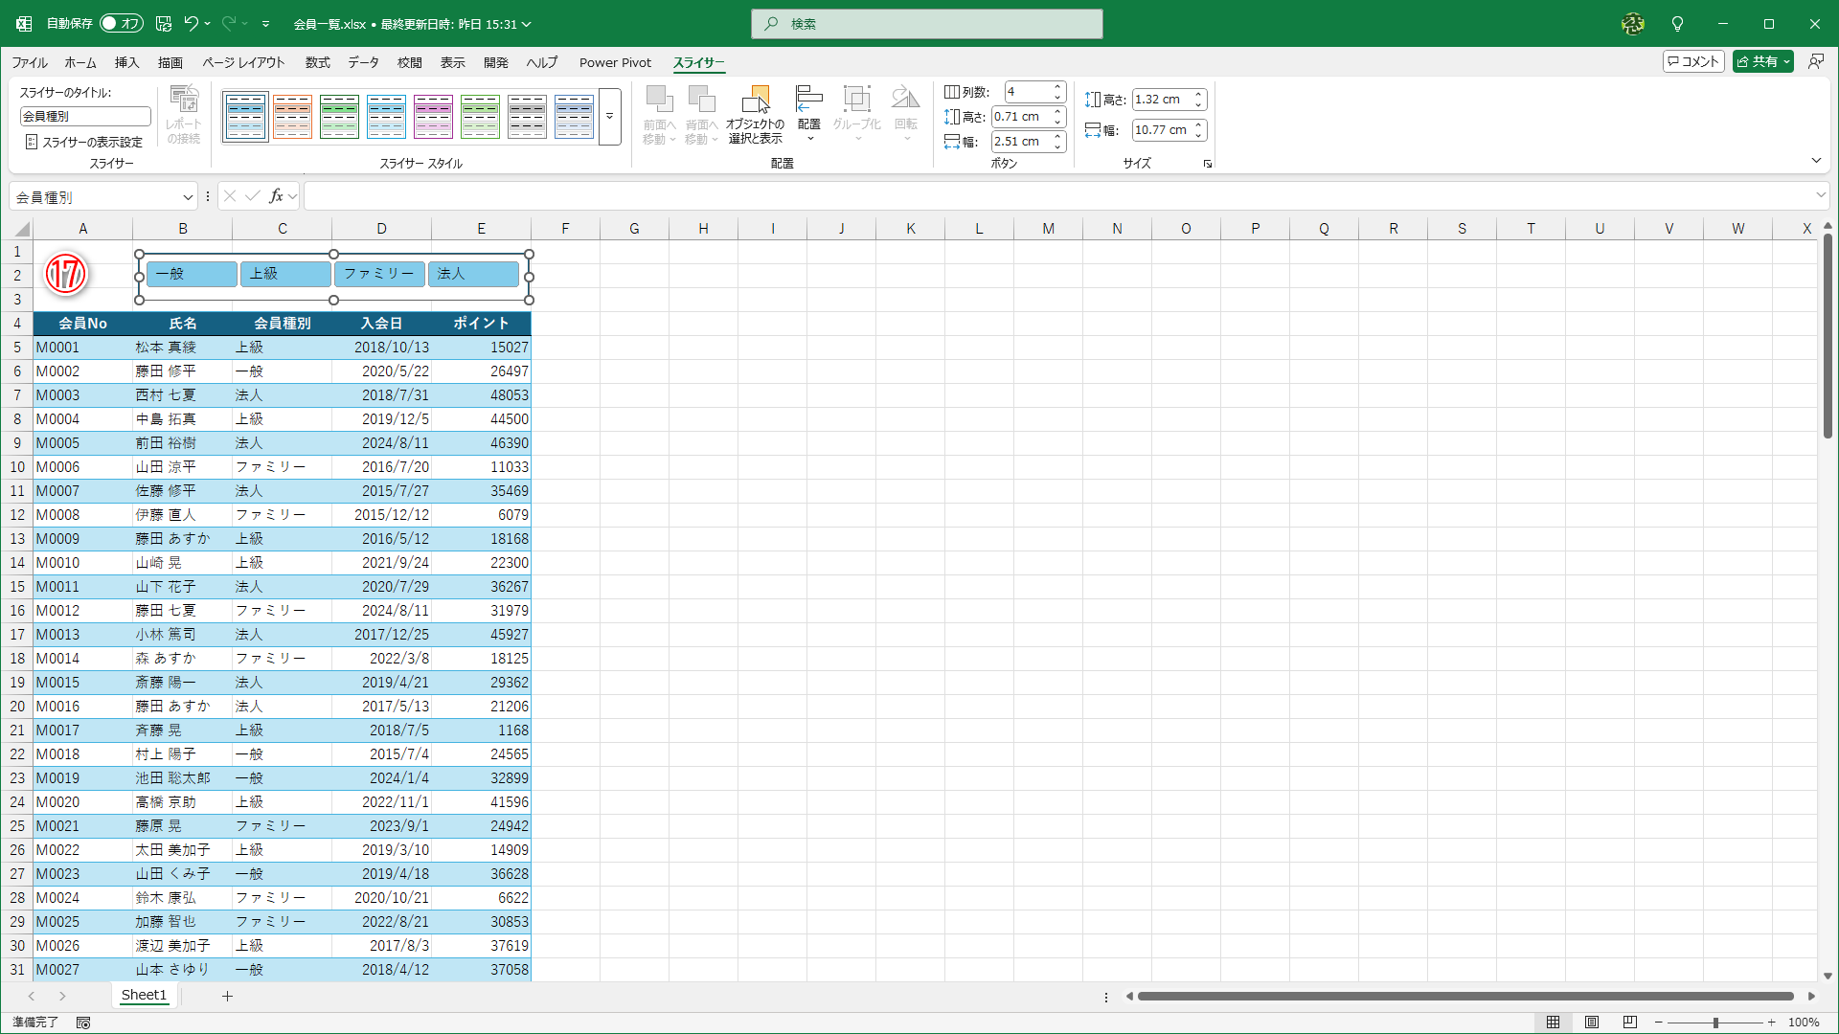Toggle the ファミリー slicer button
Viewport: 1839px width, 1034px height.
pyautogui.click(x=379, y=274)
